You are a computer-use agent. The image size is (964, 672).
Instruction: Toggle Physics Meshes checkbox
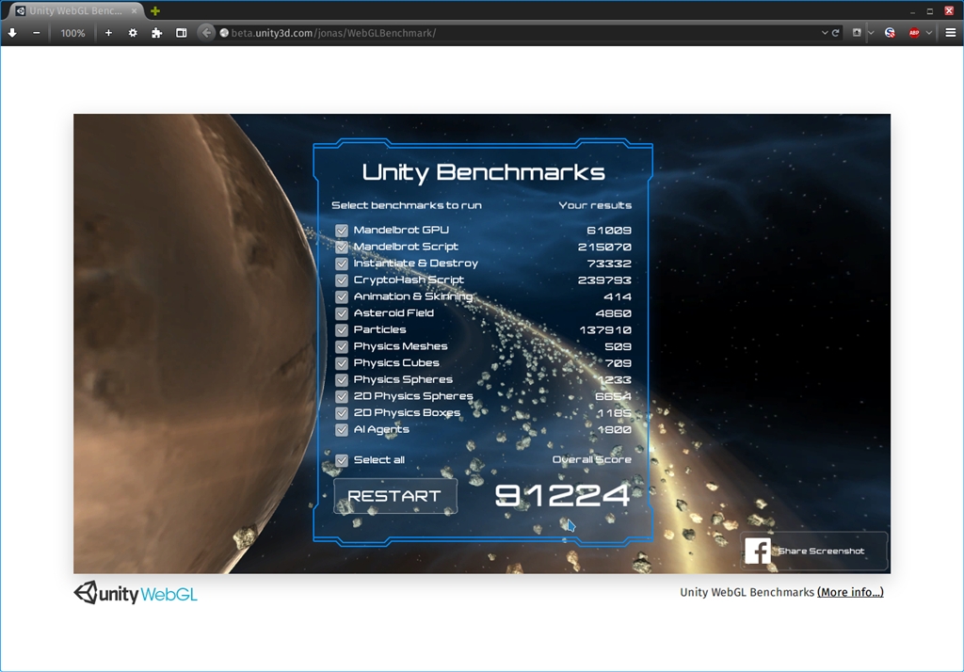(342, 346)
